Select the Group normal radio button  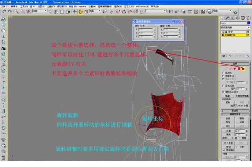pyautogui.click(x=233, y=138)
